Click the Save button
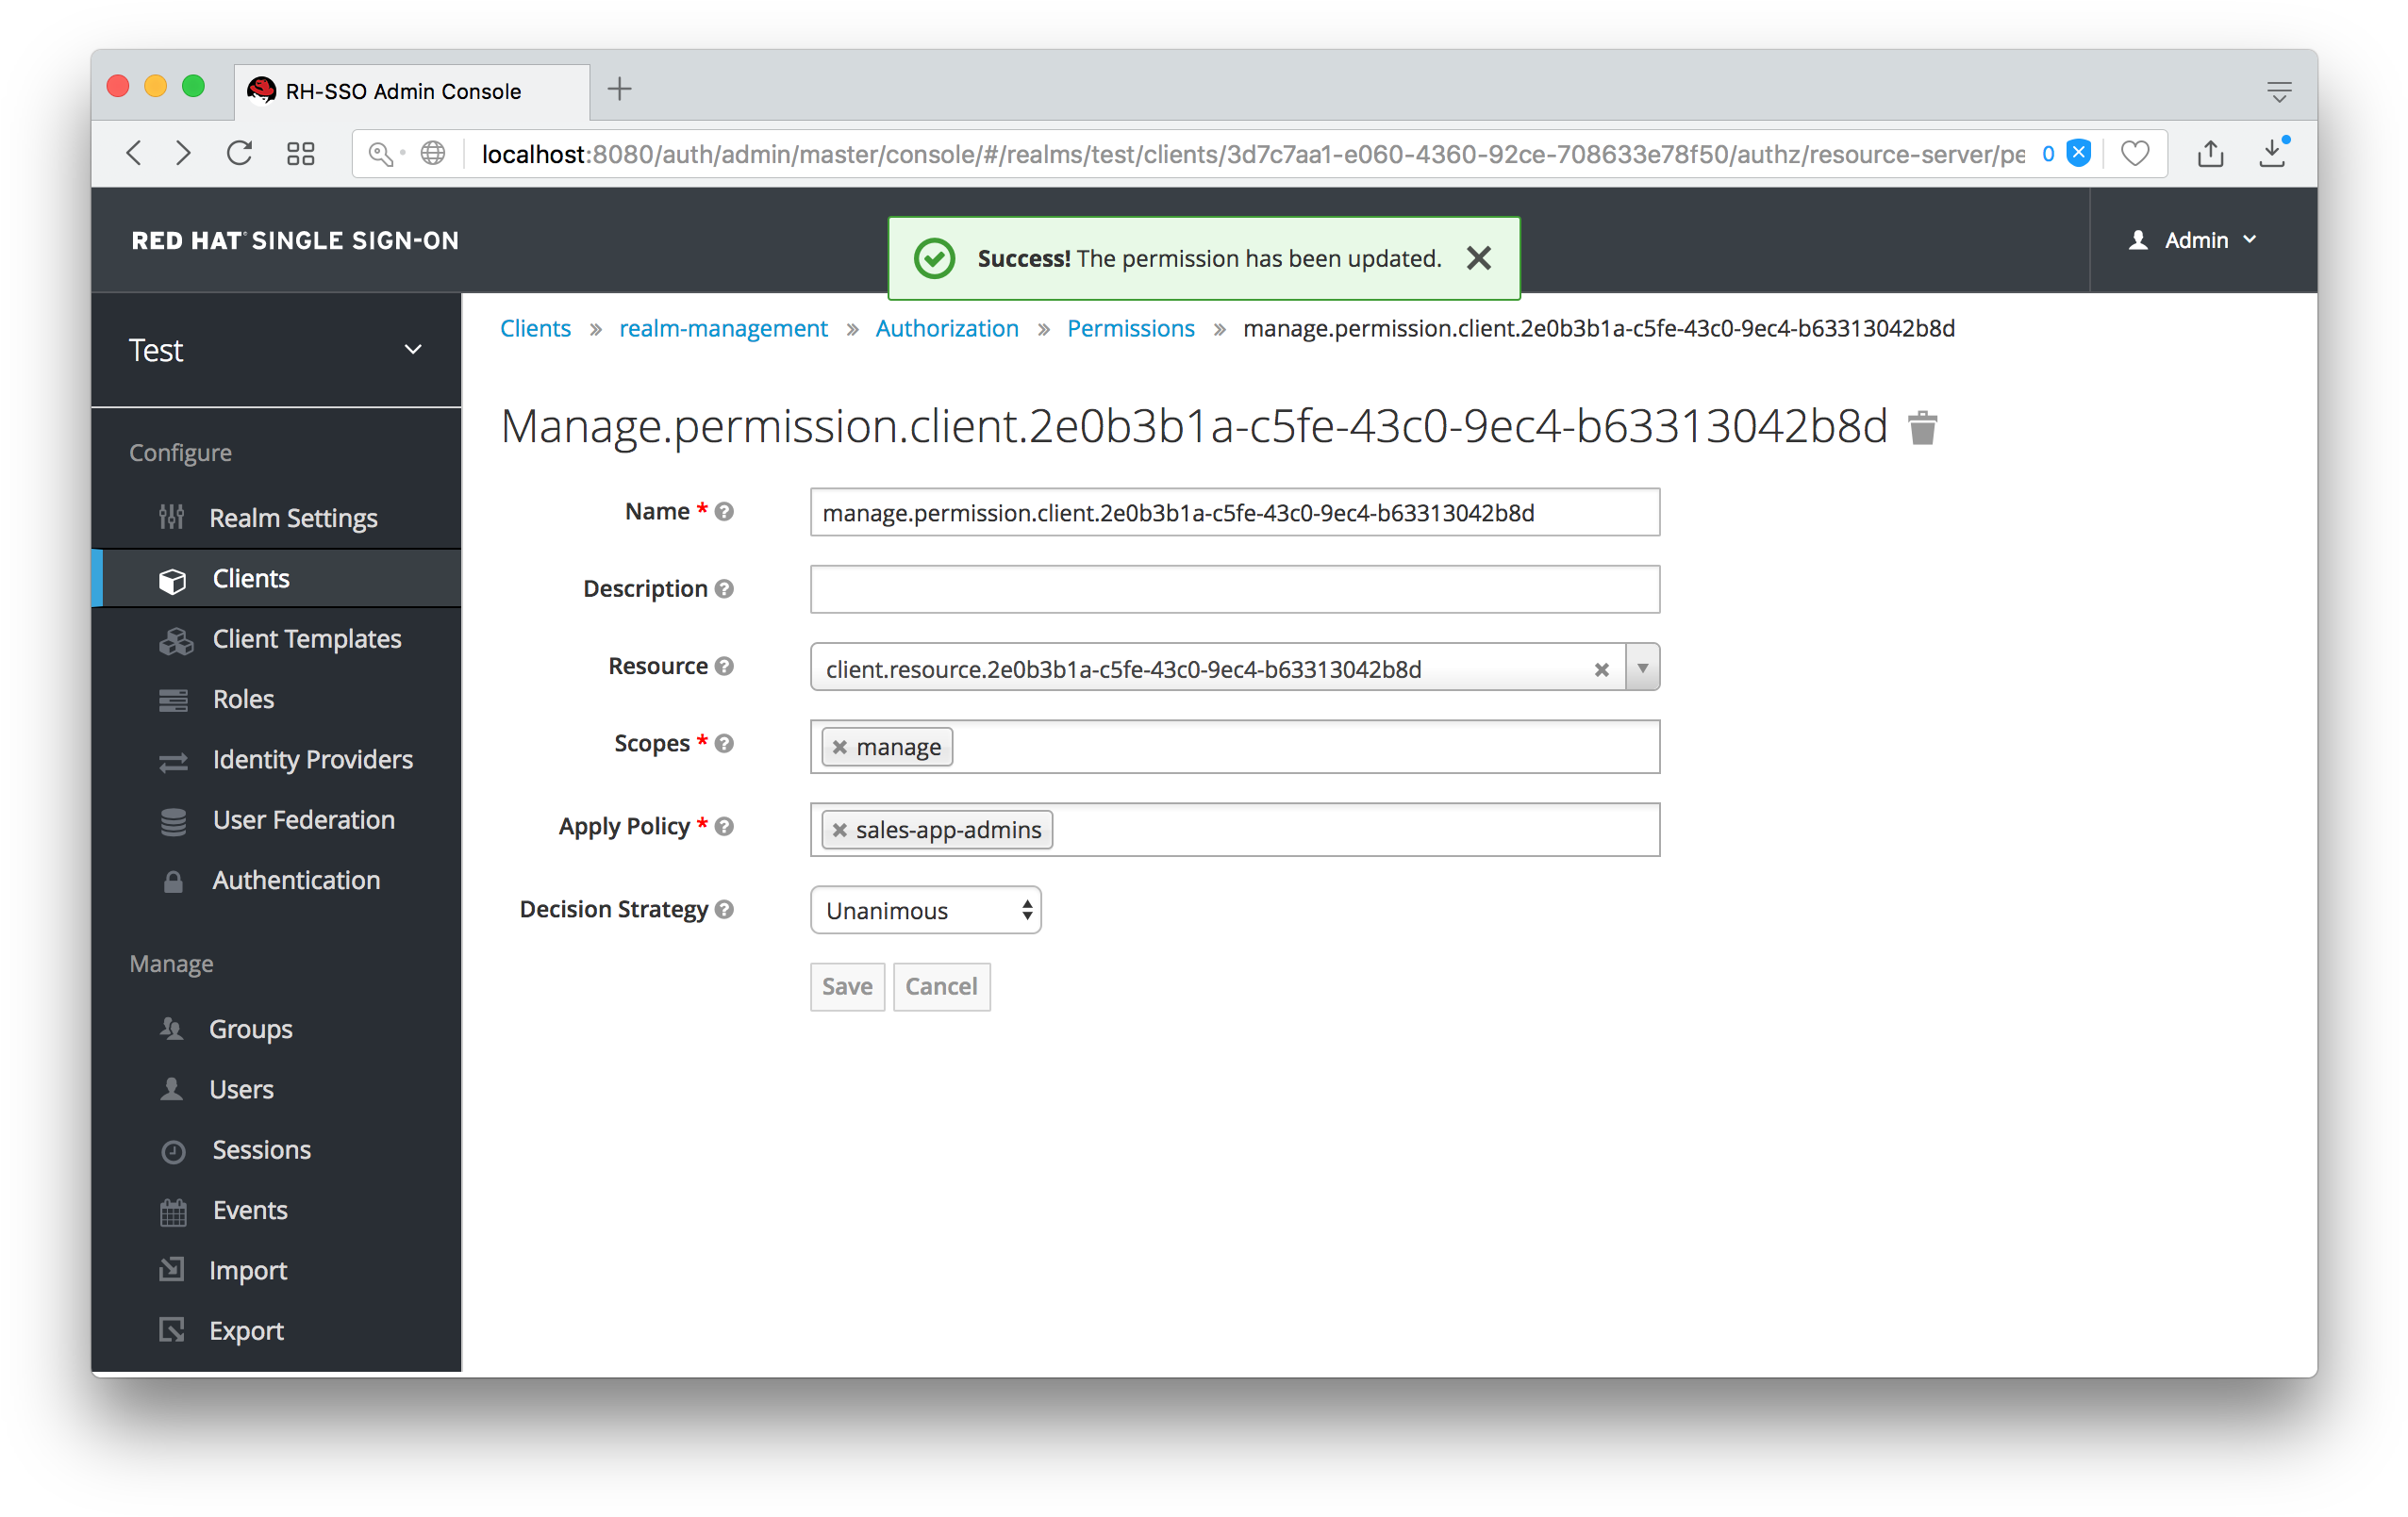This screenshot has height=1517, width=2408. click(846, 986)
